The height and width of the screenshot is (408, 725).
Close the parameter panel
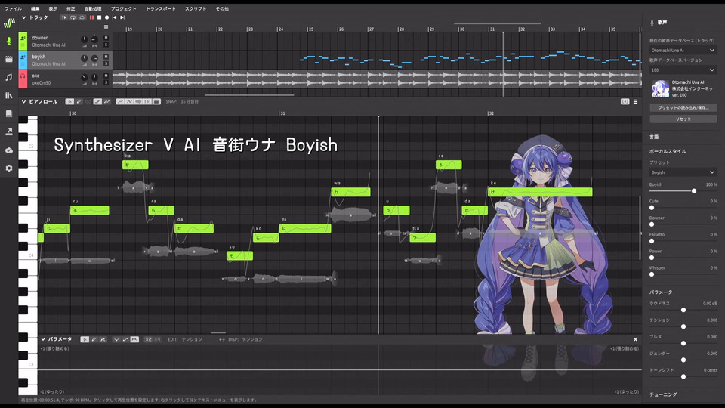635,339
